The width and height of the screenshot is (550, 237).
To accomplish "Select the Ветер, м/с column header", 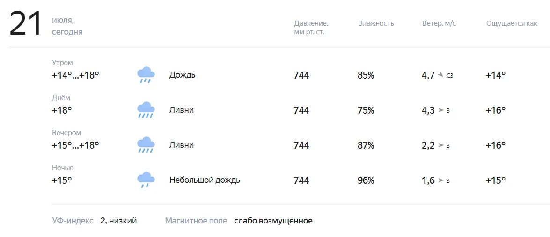I will [439, 23].
